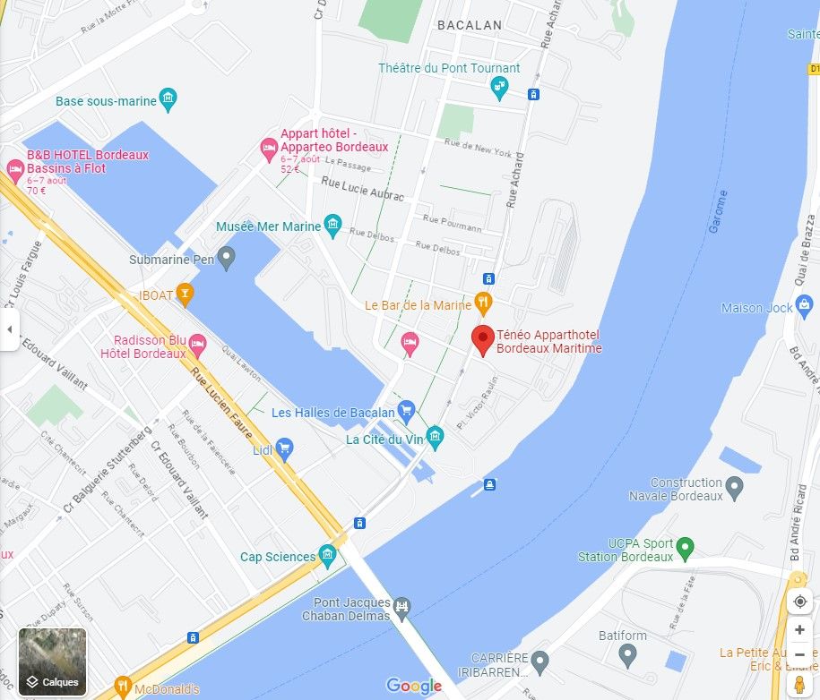Click the red Ténéo Apparthotel location pin
820x700 pixels.
click(x=483, y=340)
